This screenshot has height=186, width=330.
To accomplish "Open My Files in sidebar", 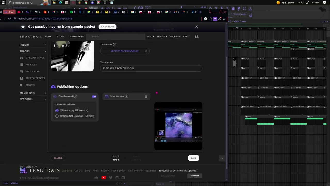I will click(x=28, y=65).
